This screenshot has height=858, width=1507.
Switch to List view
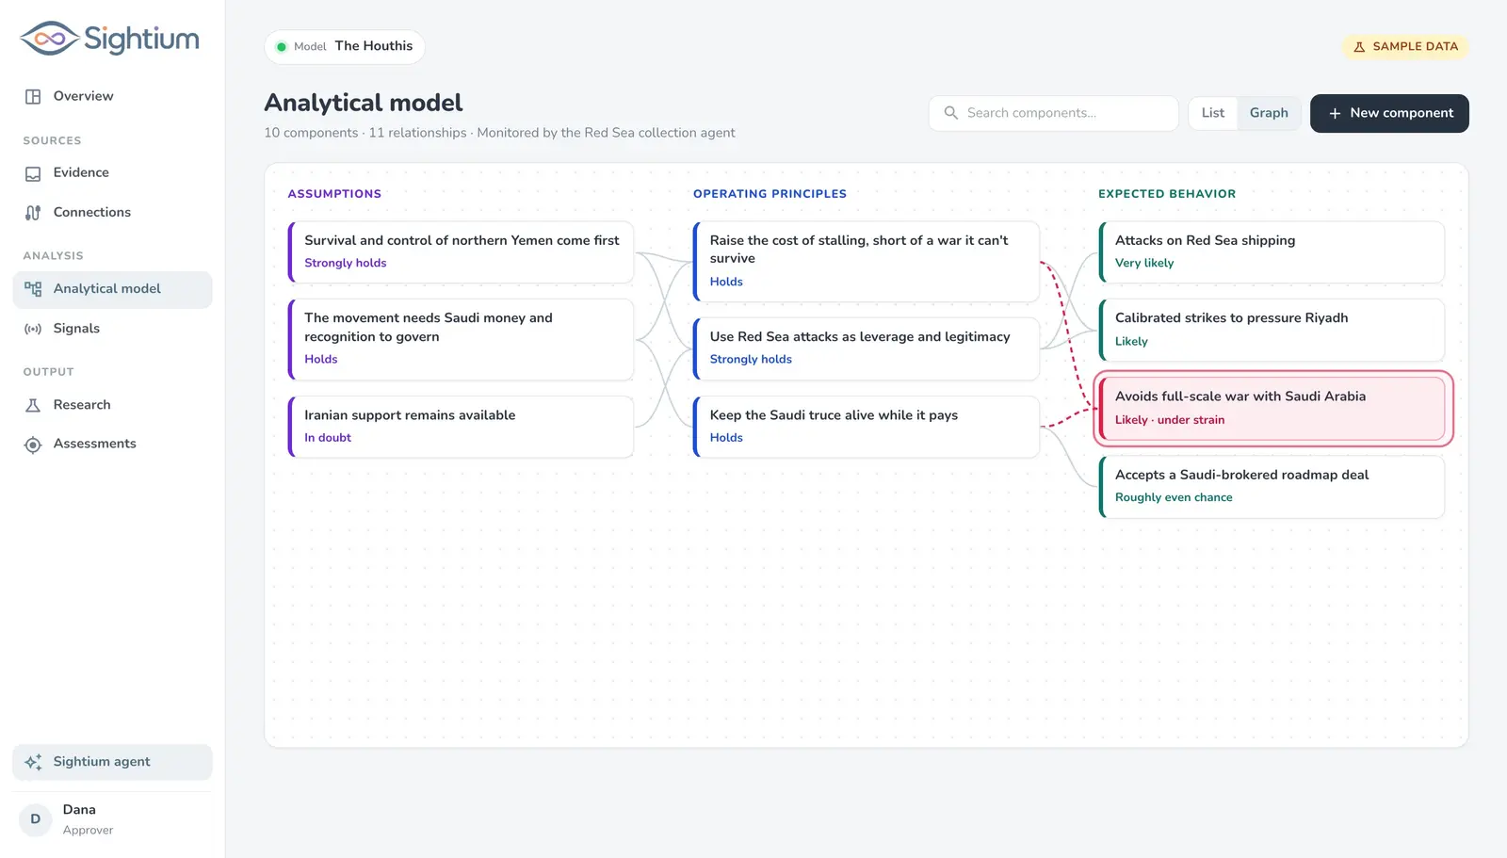pyautogui.click(x=1213, y=113)
